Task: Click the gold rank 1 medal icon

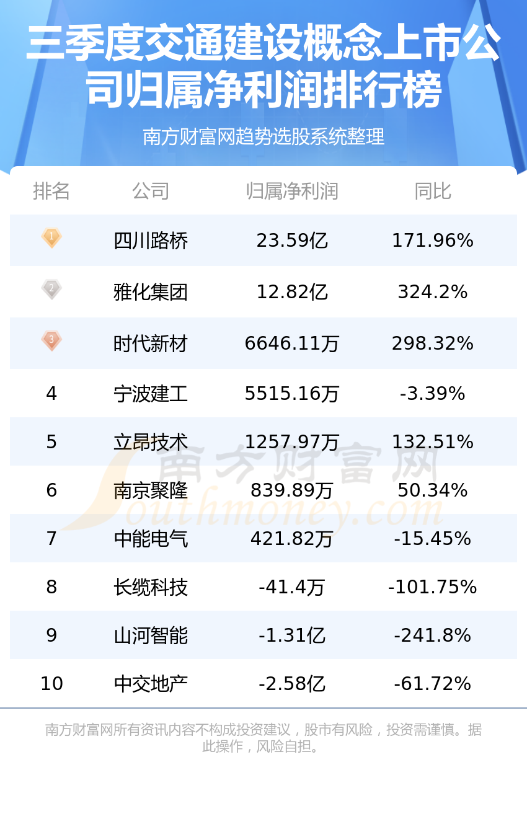Action: 51,238
